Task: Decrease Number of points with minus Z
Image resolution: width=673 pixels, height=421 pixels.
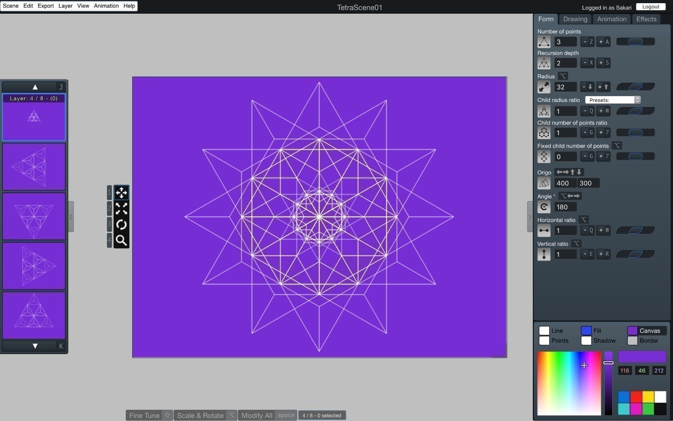Action: tap(588, 42)
